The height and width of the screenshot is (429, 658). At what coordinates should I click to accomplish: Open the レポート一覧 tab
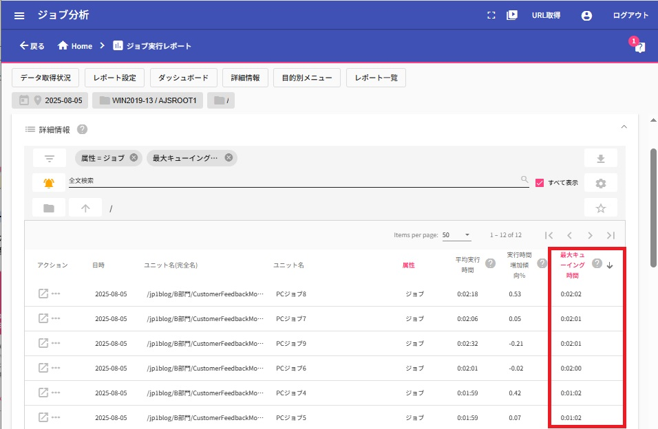(x=376, y=78)
